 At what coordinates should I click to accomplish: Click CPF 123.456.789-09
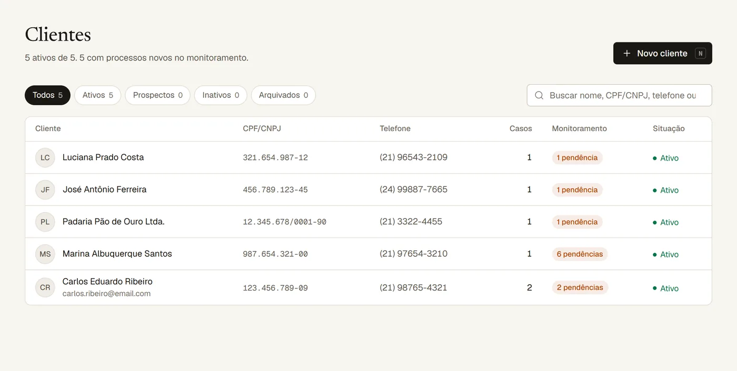[x=275, y=288]
